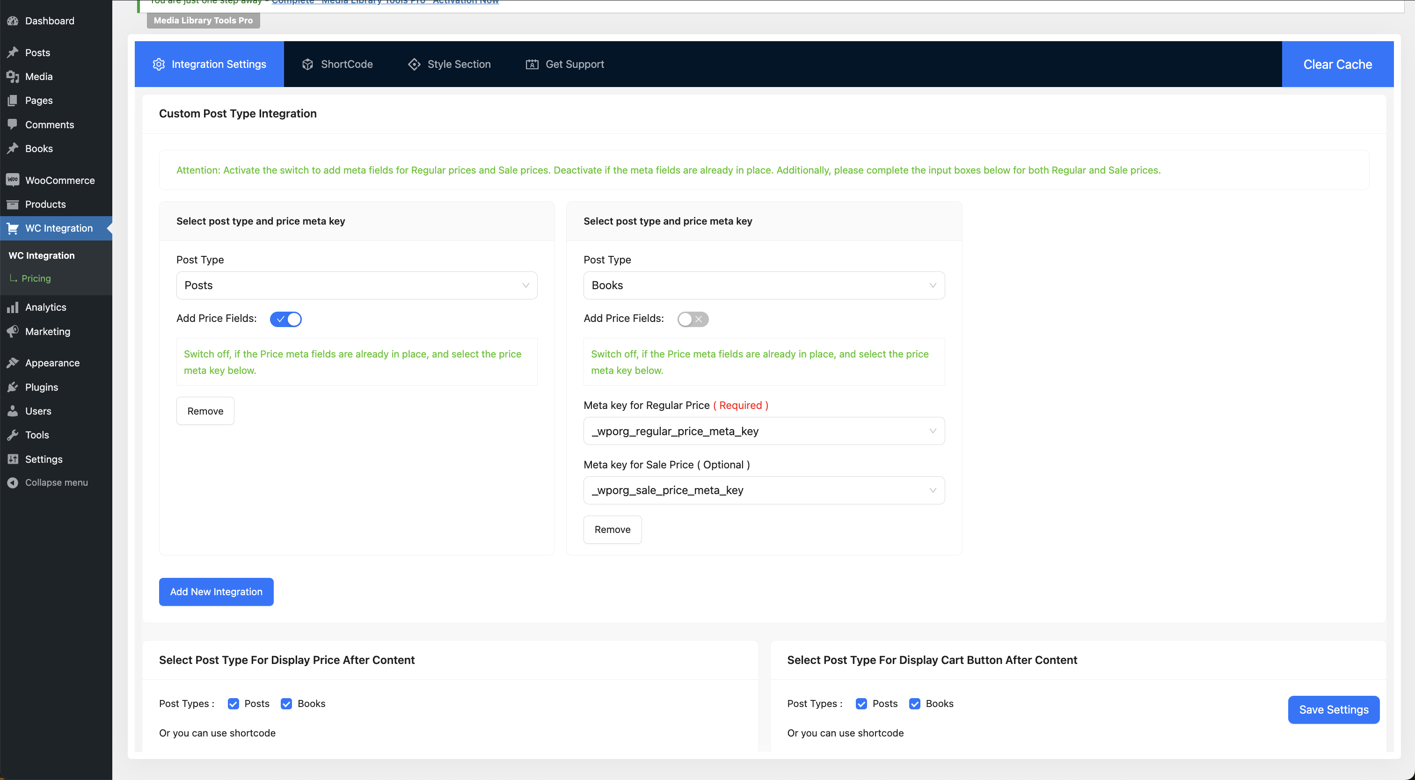Click the Settings sliders icon in sidebar
This screenshot has height=780, width=1415.
(13, 459)
